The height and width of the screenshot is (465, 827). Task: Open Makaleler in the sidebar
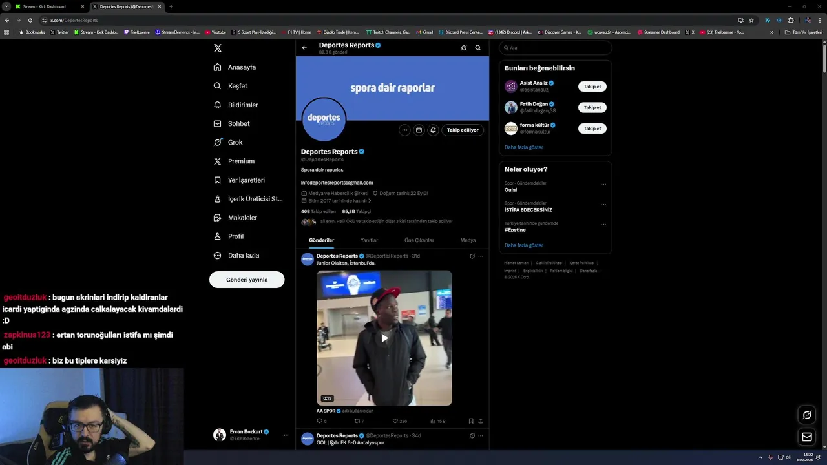(x=236, y=218)
